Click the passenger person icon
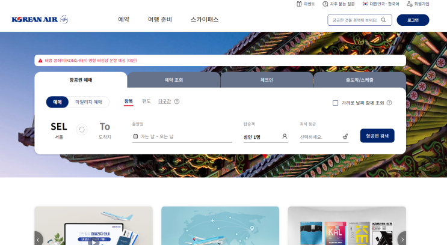The image size is (447, 245). (285, 136)
